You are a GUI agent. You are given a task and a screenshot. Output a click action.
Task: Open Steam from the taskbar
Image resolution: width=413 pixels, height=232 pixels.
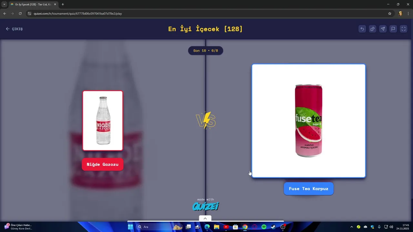[273, 227]
